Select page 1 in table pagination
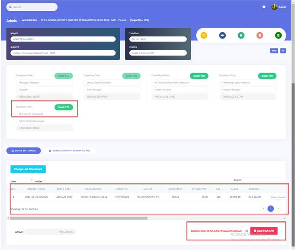The height and width of the screenshot is (250, 295). point(270,208)
